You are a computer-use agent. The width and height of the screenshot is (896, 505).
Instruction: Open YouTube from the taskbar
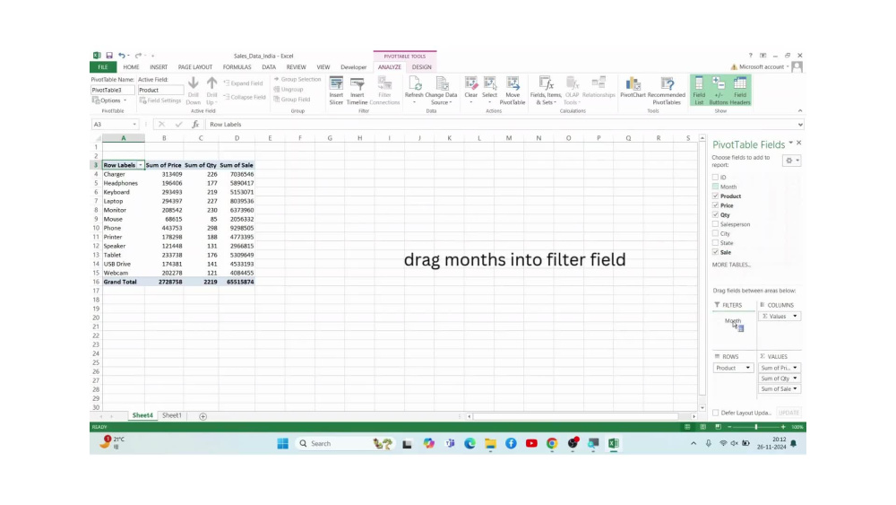pyautogui.click(x=531, y=443)
